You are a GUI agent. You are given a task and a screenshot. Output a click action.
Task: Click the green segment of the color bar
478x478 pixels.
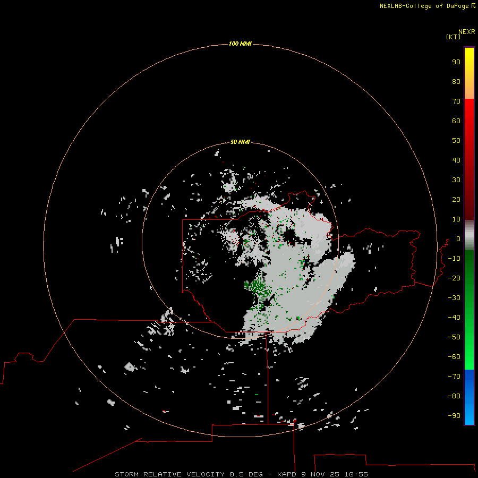pos(469,310)
